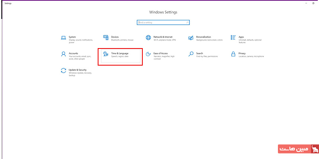
Task: Click the 'Network & Internet' title text
Action: tap(163, 37)
